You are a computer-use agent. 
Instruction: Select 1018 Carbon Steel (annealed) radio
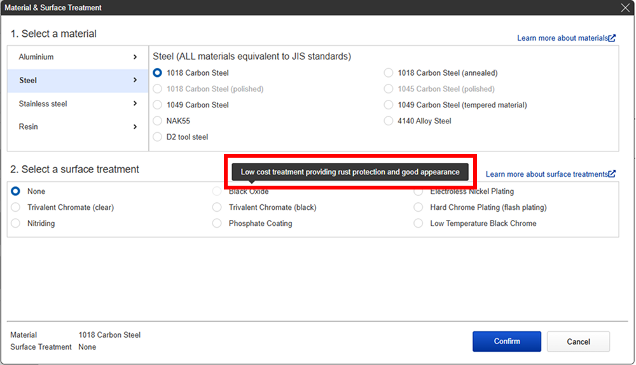click(x=389, y=73)
